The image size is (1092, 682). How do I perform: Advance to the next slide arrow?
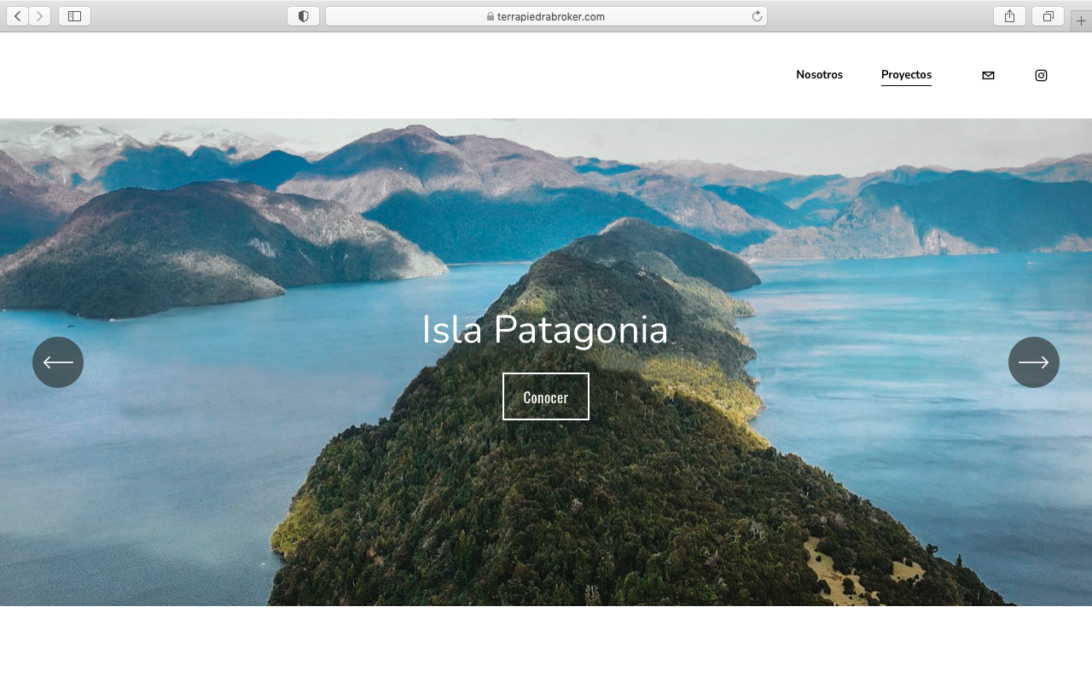coord(1034,362)
